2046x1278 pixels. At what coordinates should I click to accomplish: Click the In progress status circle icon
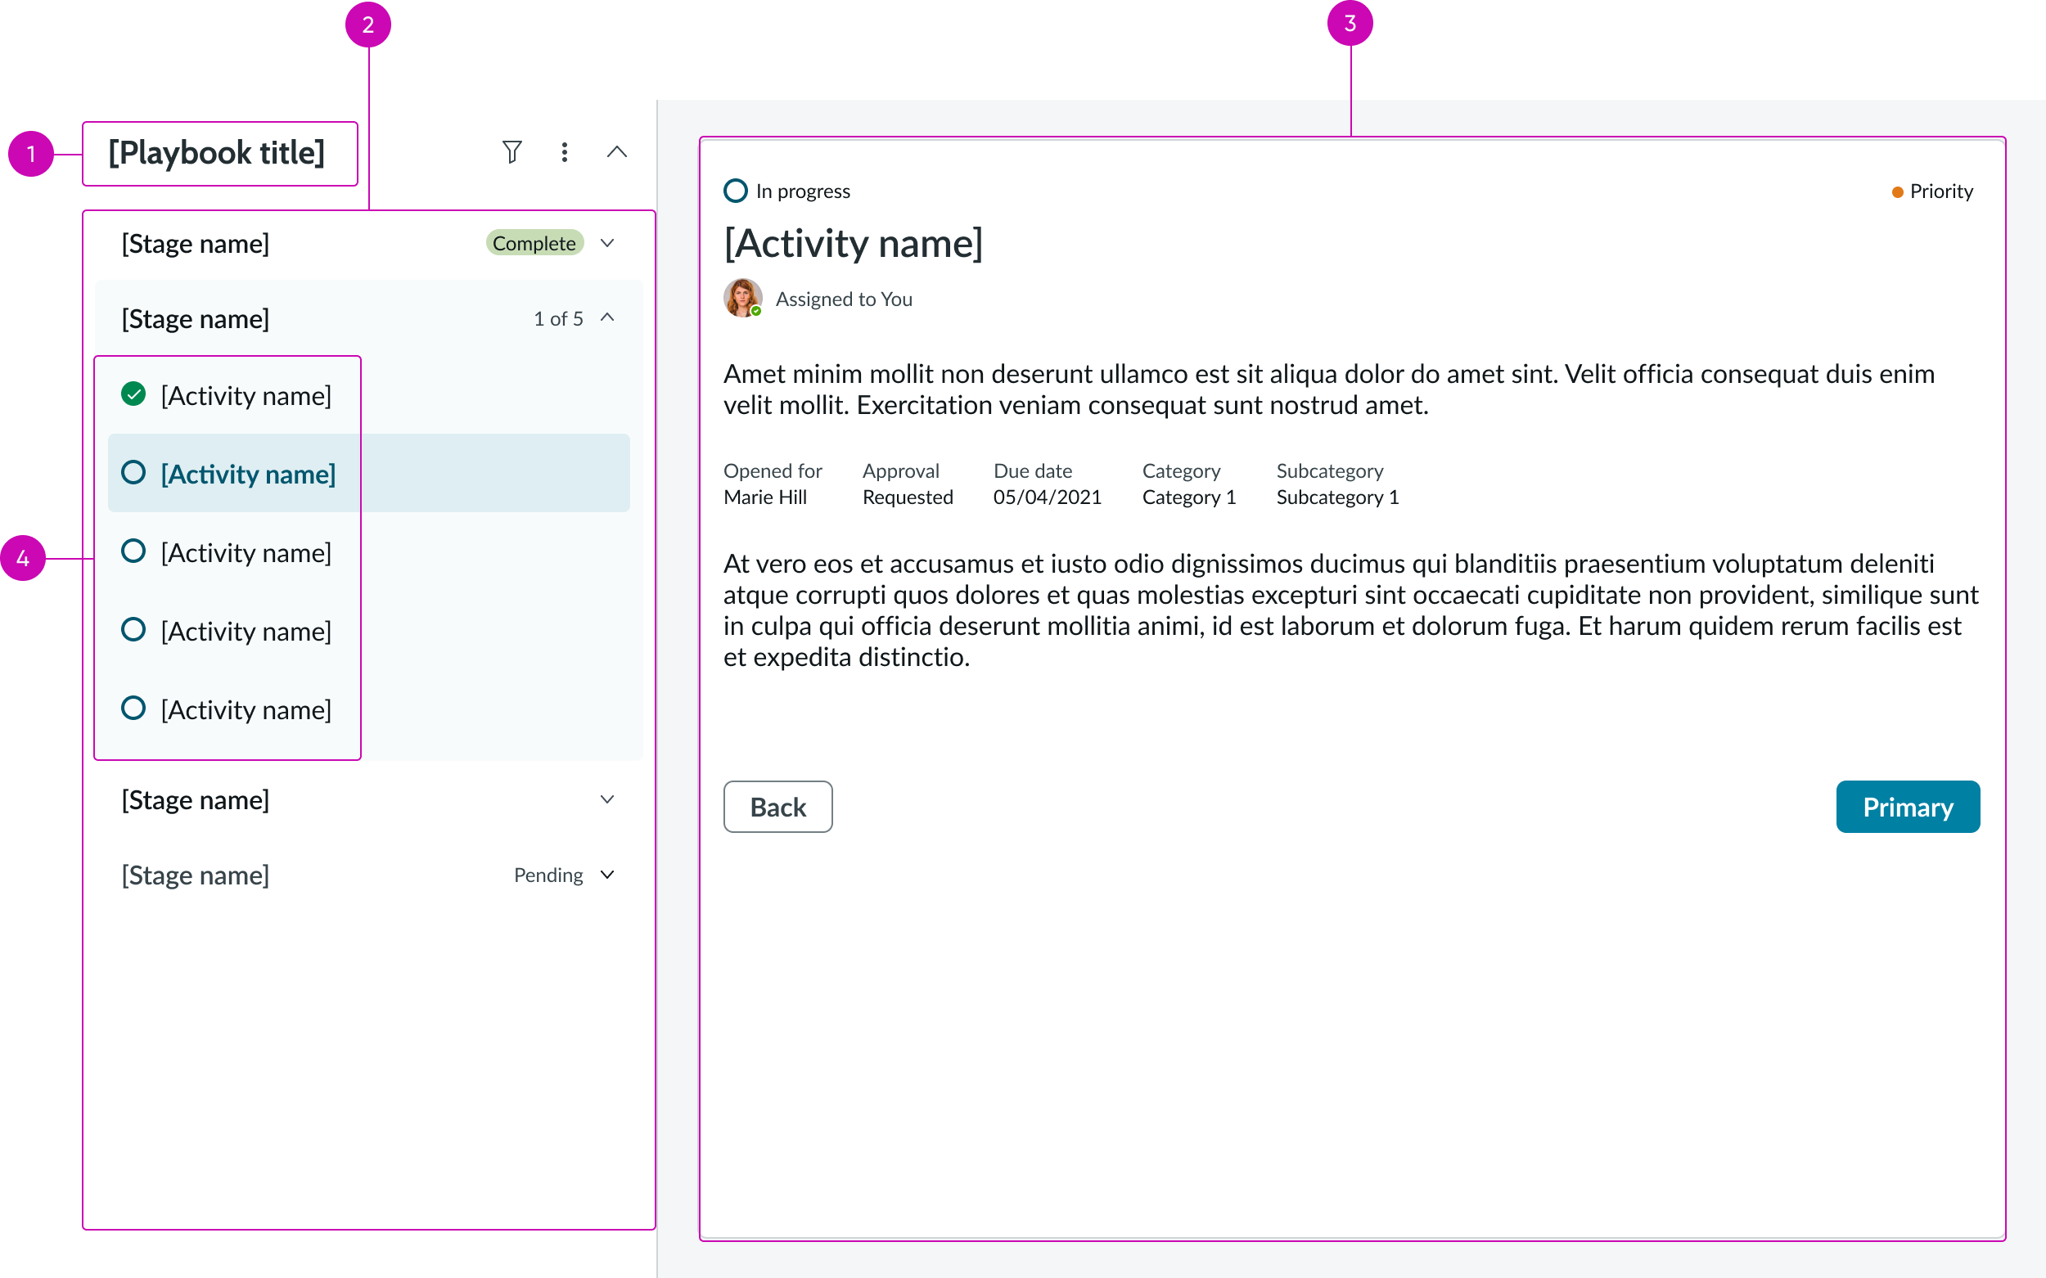[736, 191]
